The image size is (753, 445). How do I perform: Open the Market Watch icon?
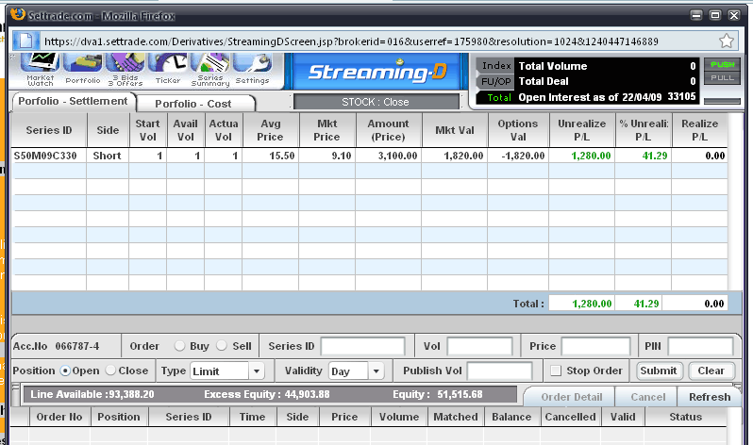tap(41, 70)
